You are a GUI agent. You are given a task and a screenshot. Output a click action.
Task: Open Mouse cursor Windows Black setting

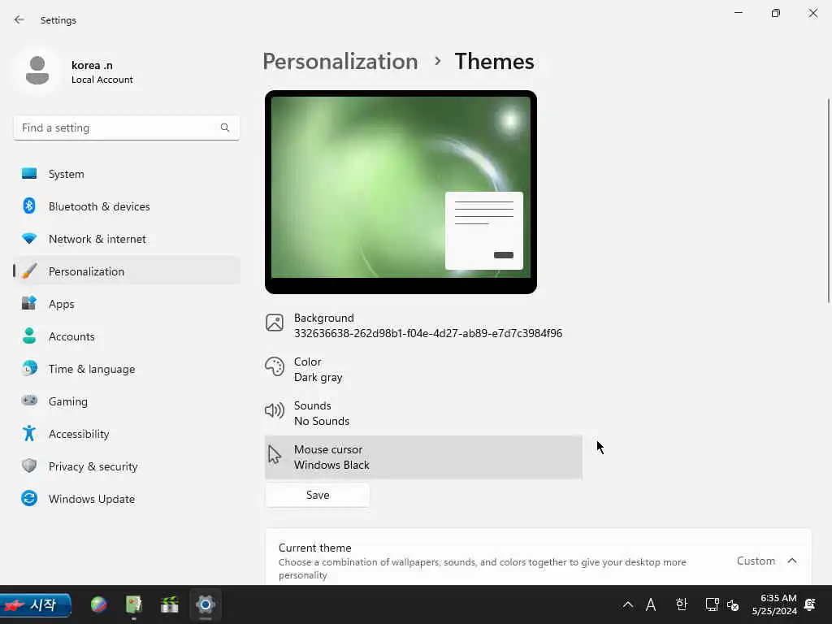click(x=423, y=457)
